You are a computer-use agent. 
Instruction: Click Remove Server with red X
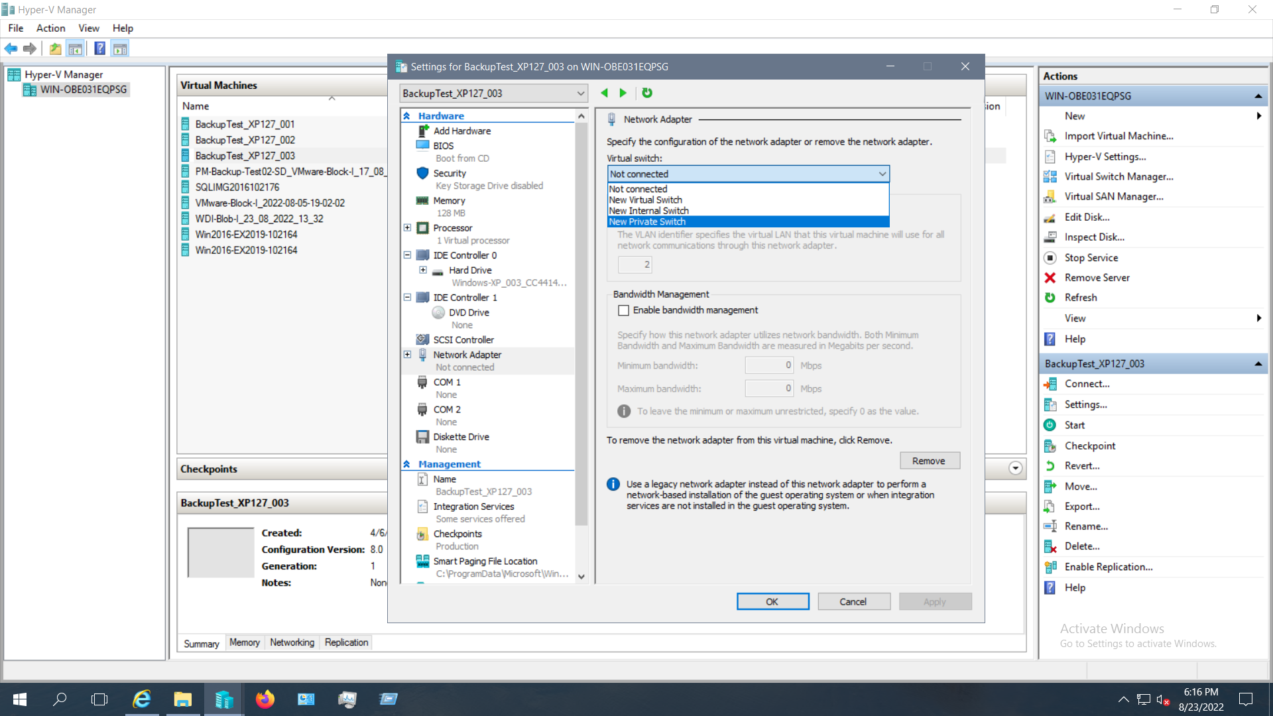pyautogui.click(x=1097, y=278)
